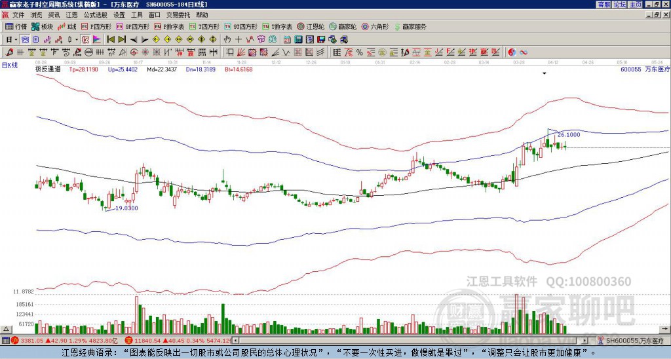Open the P四方形 tool
The height and width of the screenshot is (359, 671).
(96, 26)
